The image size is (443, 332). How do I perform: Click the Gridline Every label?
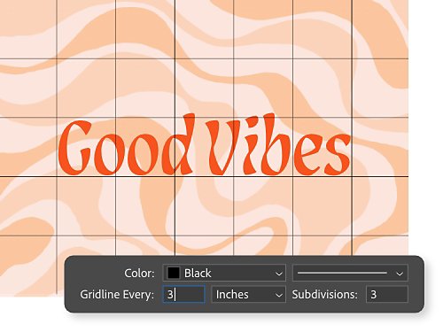click(117, 295)
